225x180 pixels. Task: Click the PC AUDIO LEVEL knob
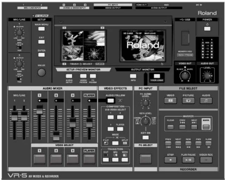[146, 103]
